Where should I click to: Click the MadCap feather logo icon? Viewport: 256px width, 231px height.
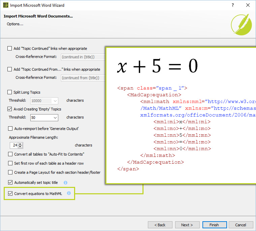click(x=241, y=24)
